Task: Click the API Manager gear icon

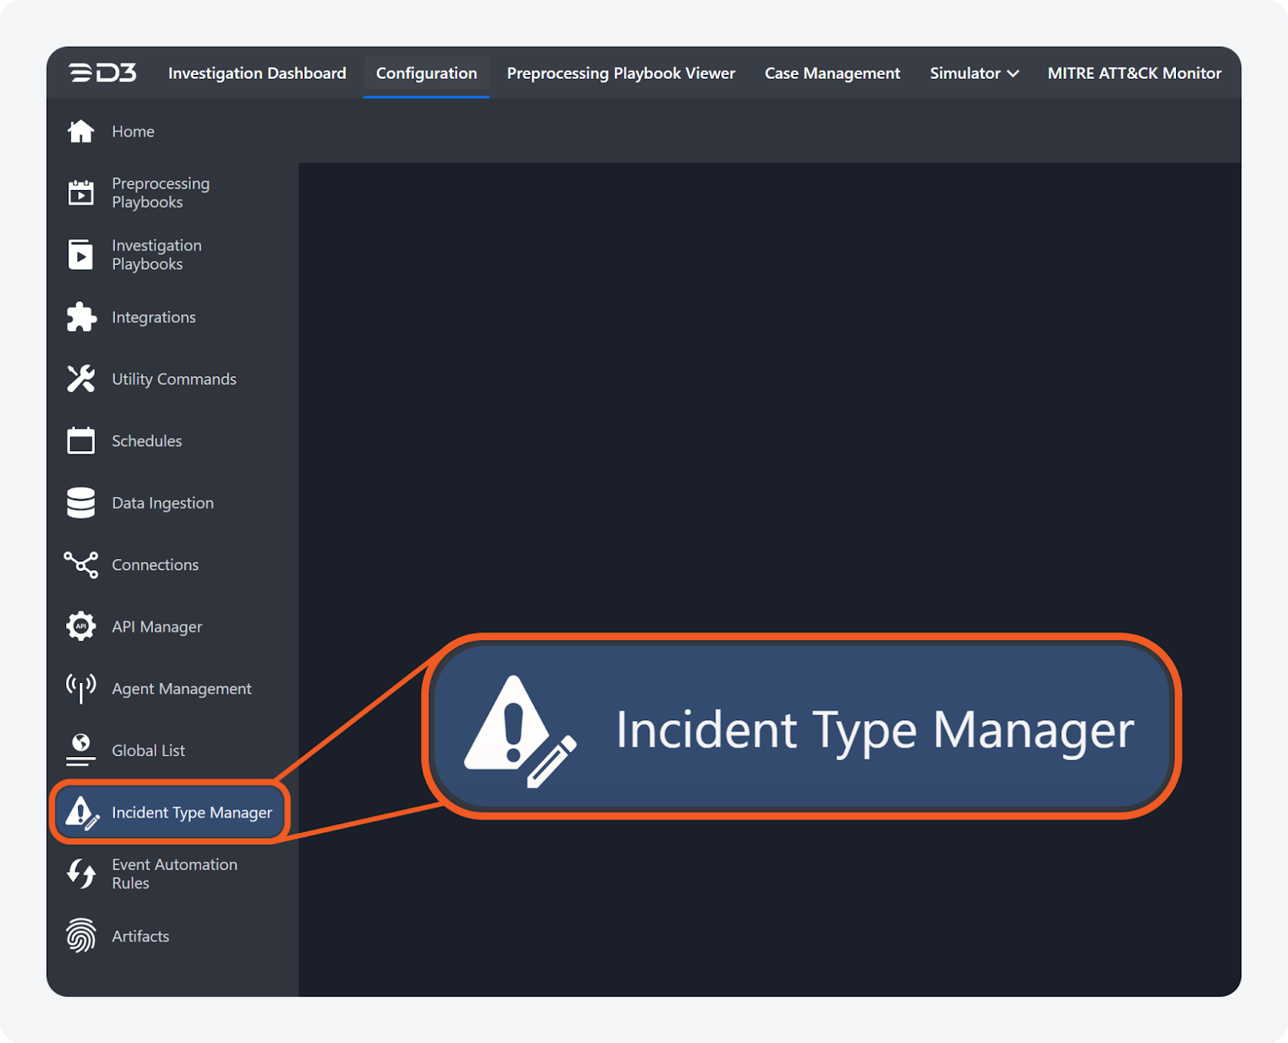Action: click(x=80, y=627)
